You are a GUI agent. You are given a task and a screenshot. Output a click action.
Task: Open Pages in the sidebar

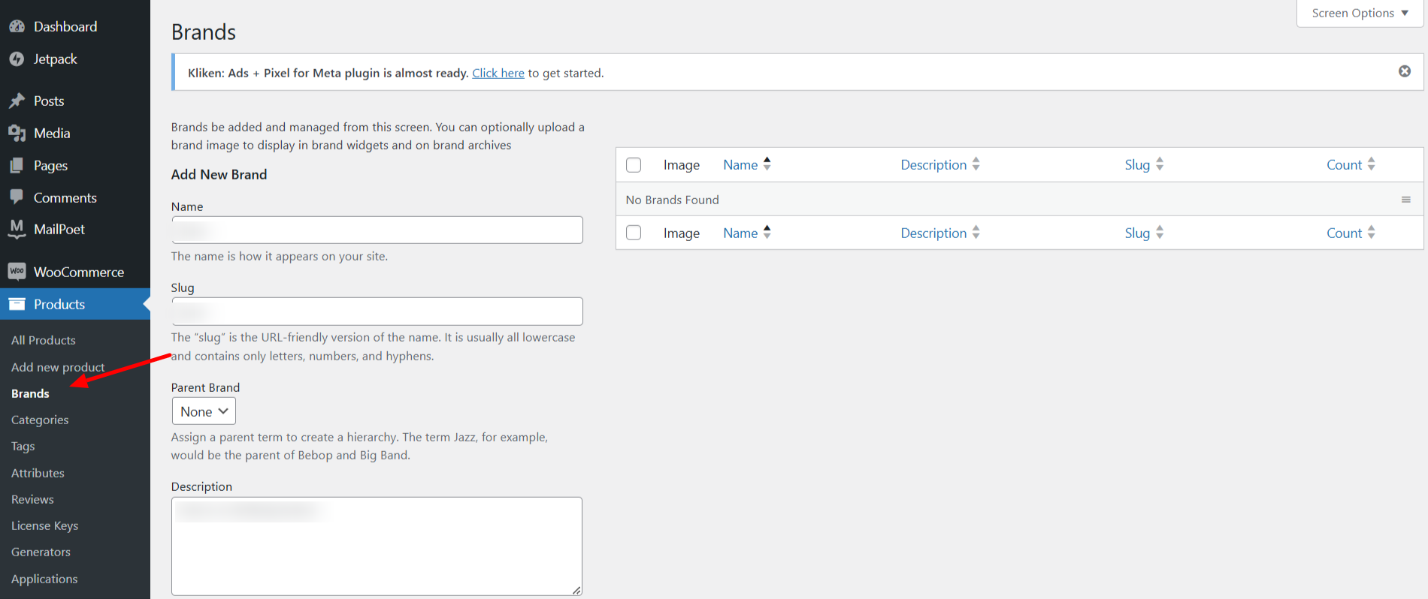[50, 165]
